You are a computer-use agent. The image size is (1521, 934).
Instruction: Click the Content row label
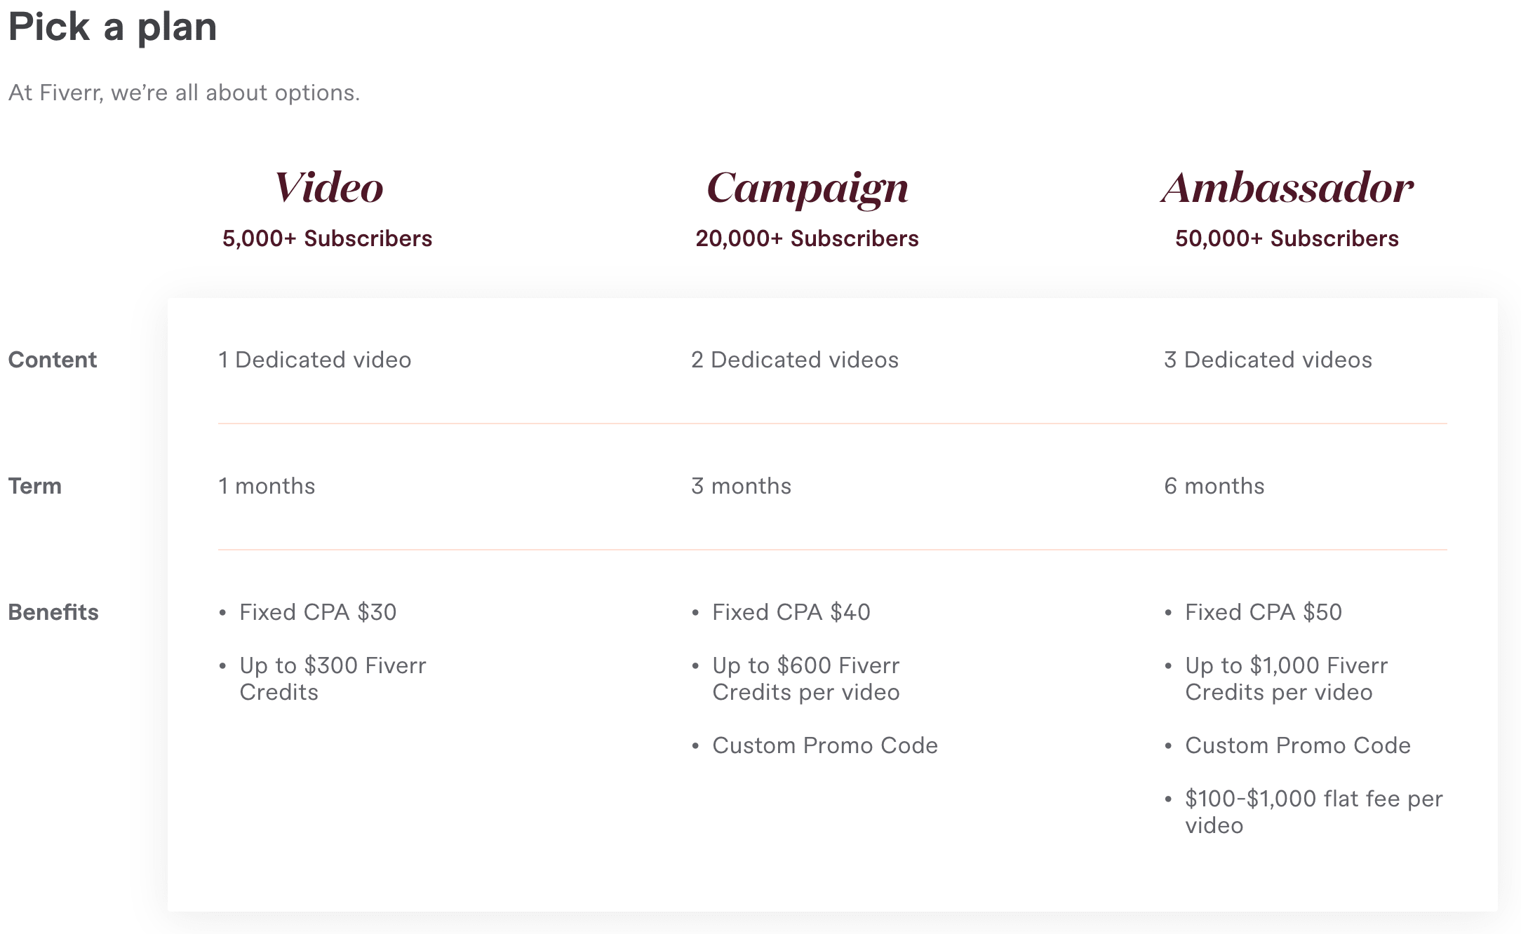point(53,360)
